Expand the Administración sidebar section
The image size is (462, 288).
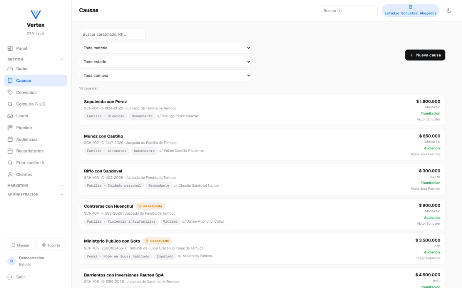35,195
